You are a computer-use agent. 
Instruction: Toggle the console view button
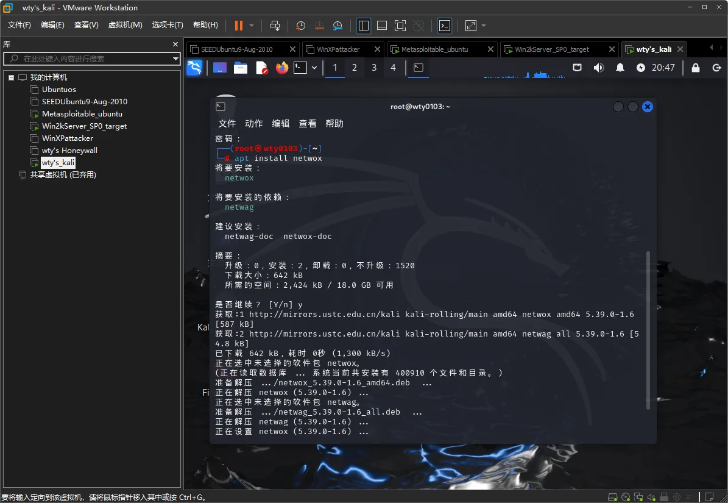pos(444,26)
